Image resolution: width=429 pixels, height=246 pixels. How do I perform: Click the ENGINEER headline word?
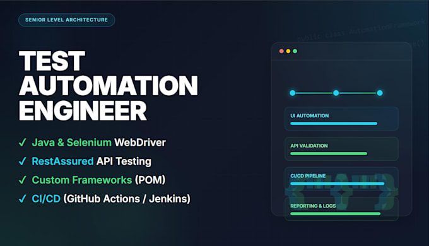(x=83, y=110)
